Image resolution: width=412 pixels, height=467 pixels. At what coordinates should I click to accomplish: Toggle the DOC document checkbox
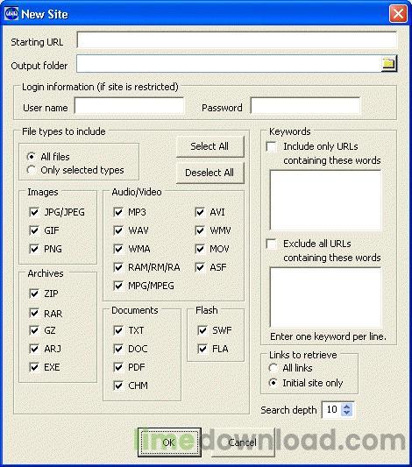point(118,349)
